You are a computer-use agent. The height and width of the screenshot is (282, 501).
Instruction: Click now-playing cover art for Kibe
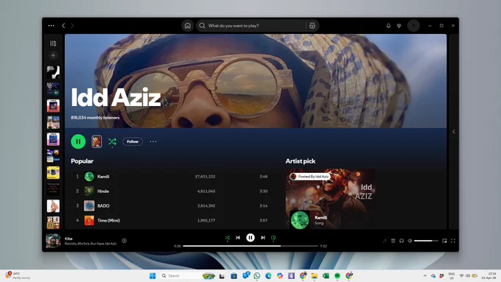point(53,241)
